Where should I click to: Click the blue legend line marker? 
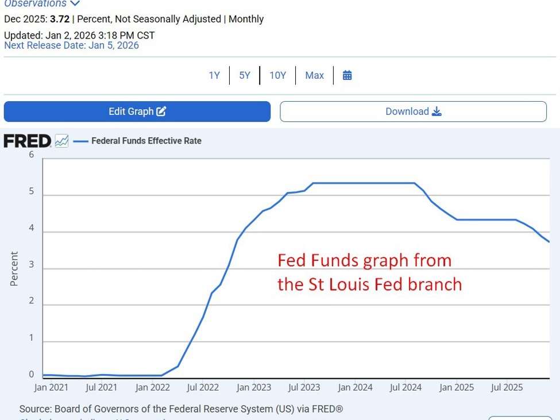pyautogui.click(x=80, y=141)
